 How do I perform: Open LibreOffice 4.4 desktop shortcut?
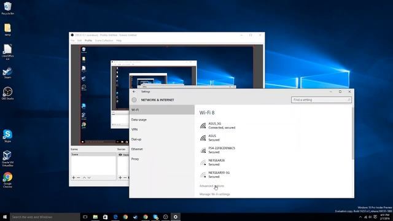7,52
